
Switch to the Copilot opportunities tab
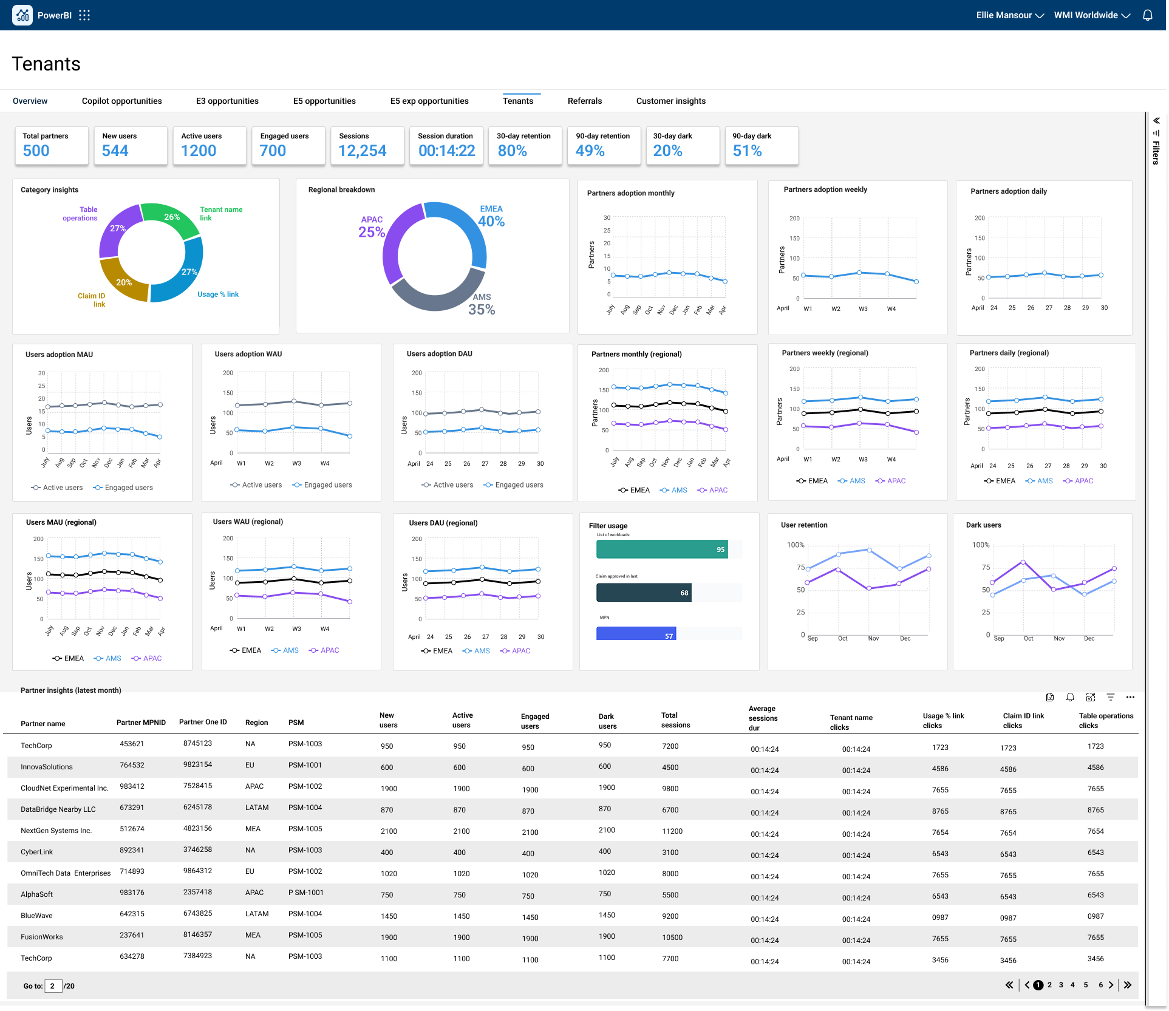(121, 101)
